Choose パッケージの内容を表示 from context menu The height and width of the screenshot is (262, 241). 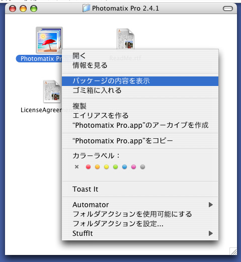(x=140, y=81)
